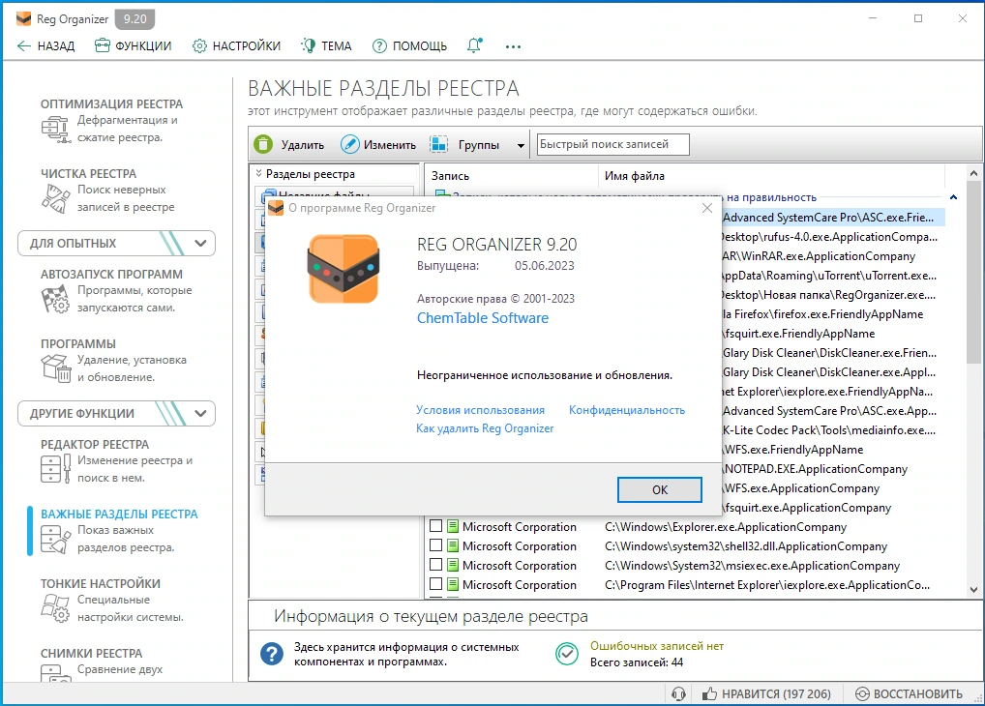Select the firefox.exe.FriendlyAppName row
This screenshot has width=985, height=706.
click(832, 314)
